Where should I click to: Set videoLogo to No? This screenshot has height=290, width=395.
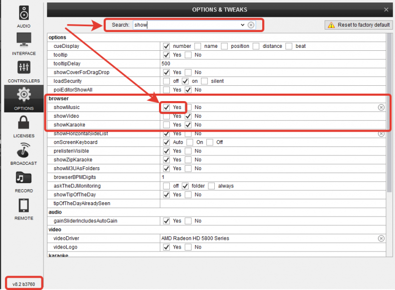(x=188, y=247)
